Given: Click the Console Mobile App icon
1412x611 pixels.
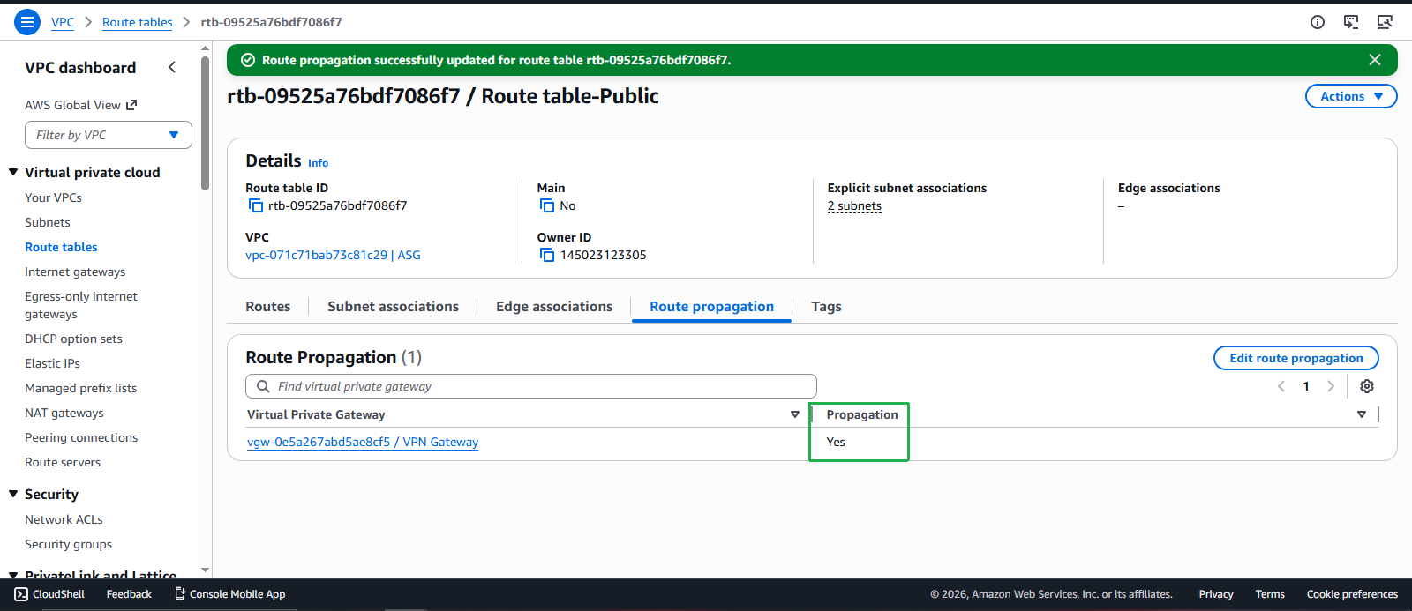Looking at the screenshot, I should click(180, 594).
